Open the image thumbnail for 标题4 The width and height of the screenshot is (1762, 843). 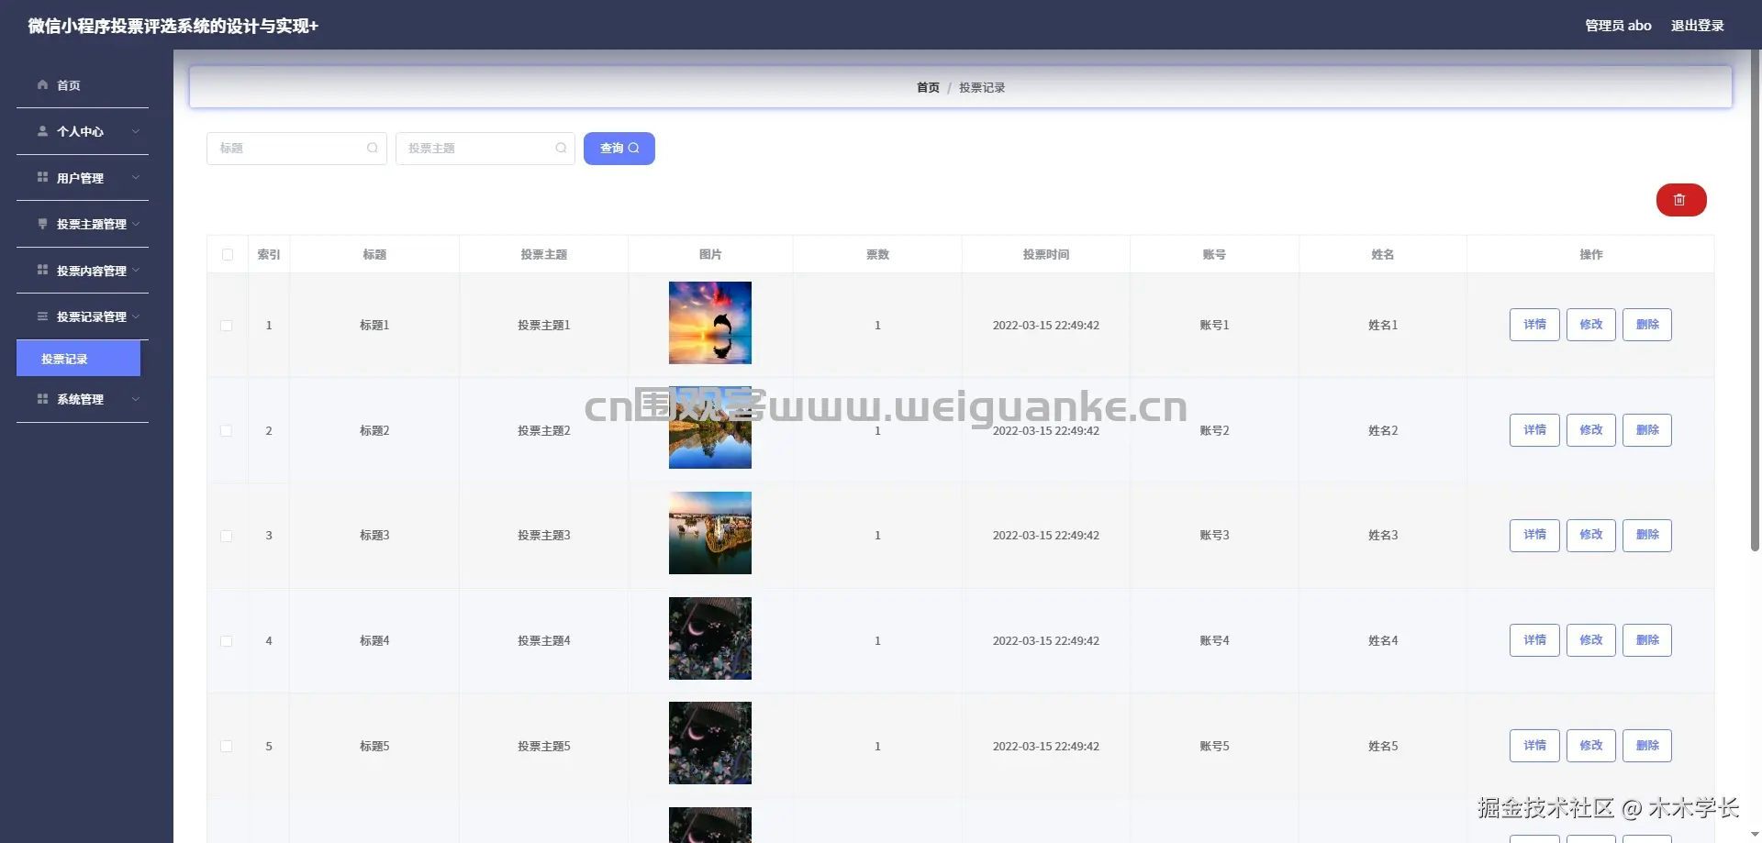point(710,638)
